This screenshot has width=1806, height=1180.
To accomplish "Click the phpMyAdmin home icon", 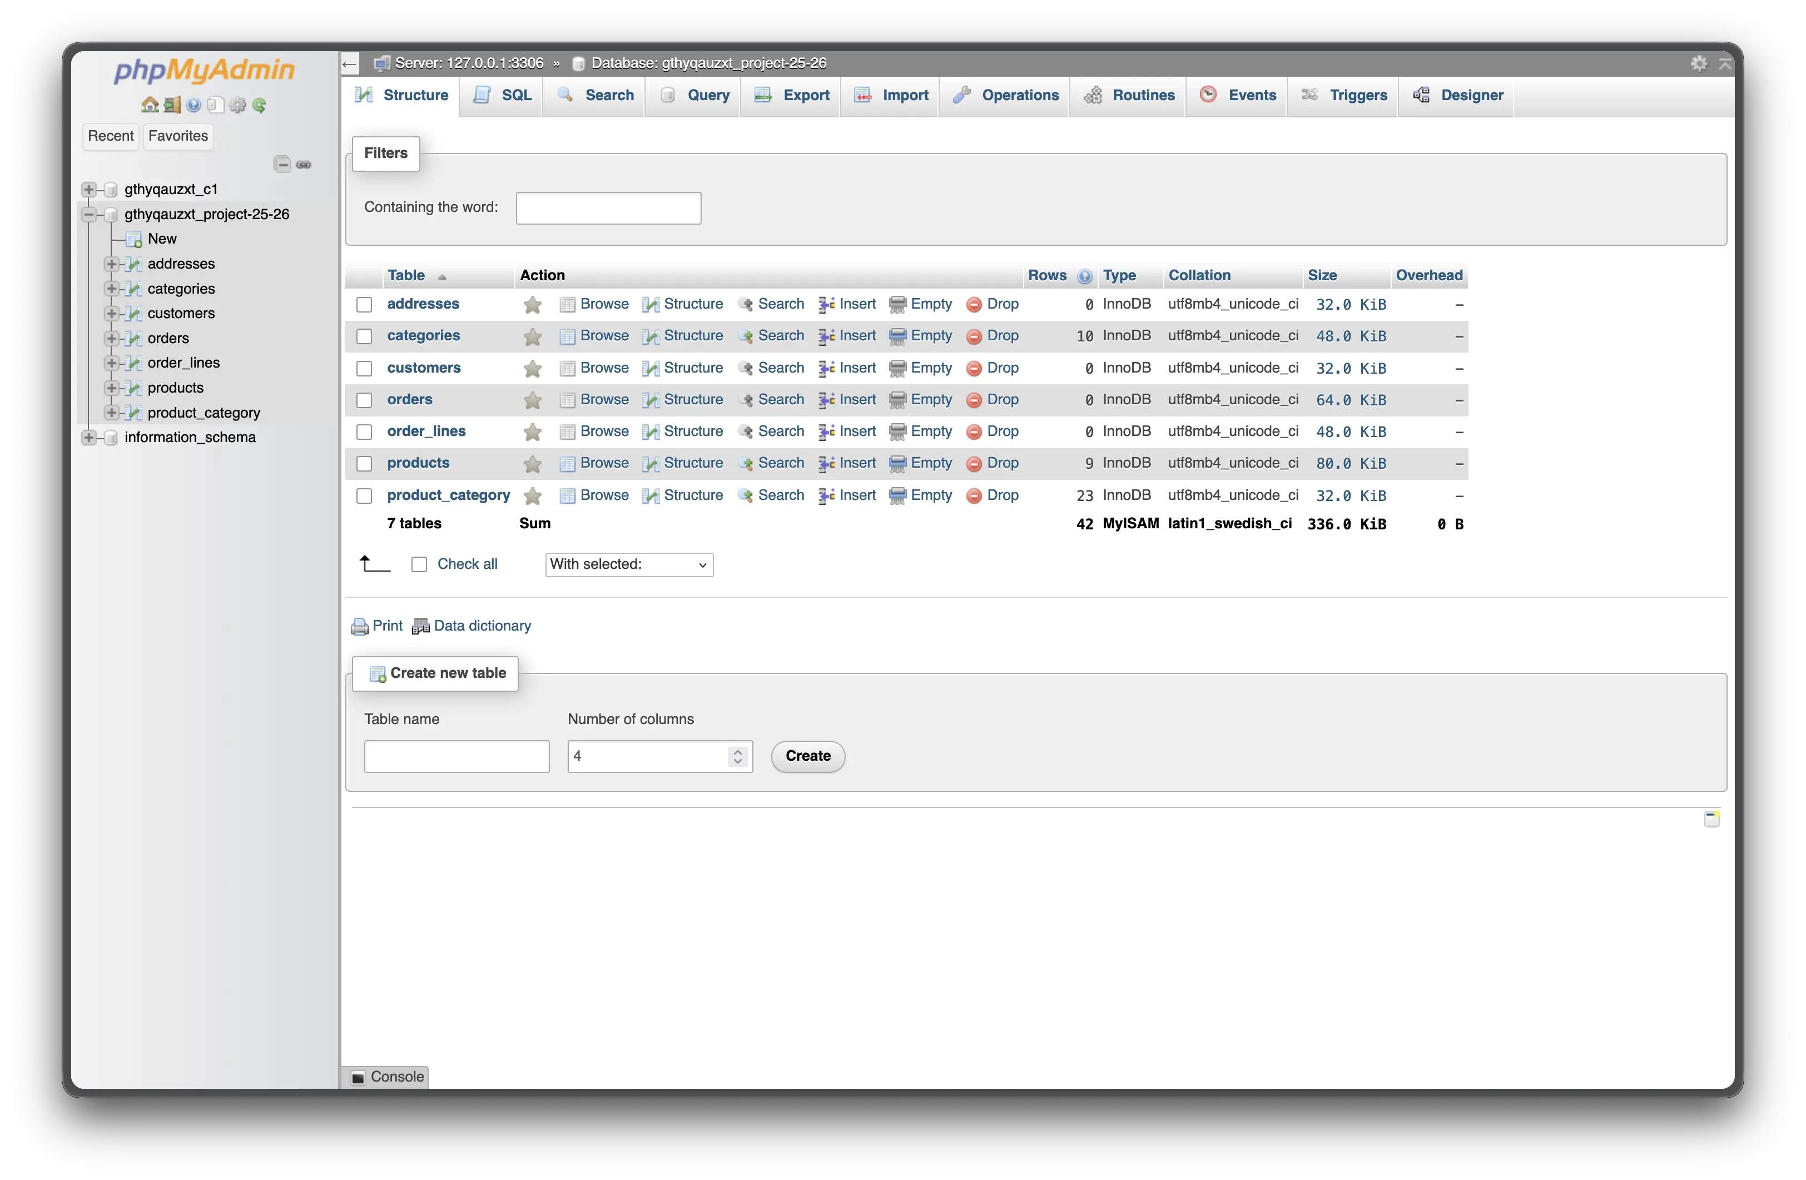I will point(150,105).
